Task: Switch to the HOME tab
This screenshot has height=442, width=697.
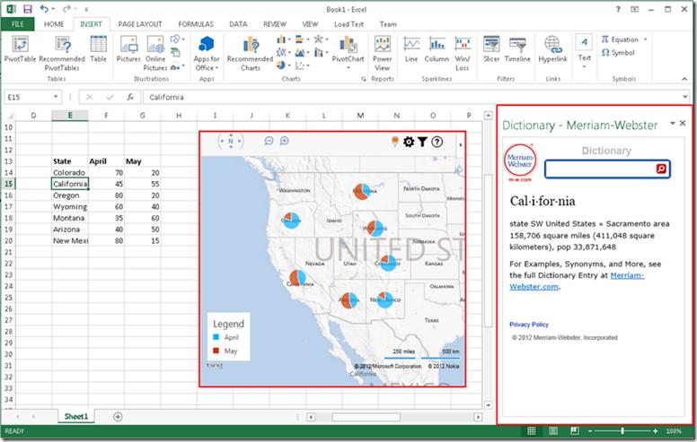Action: pos(54,24)
